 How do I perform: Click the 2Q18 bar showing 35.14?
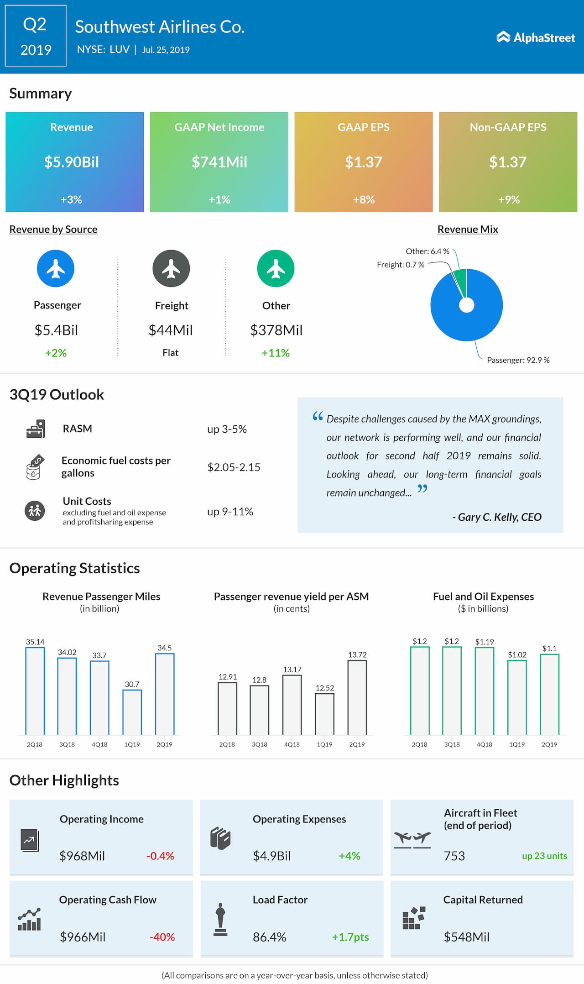click(x=35, y=691)
